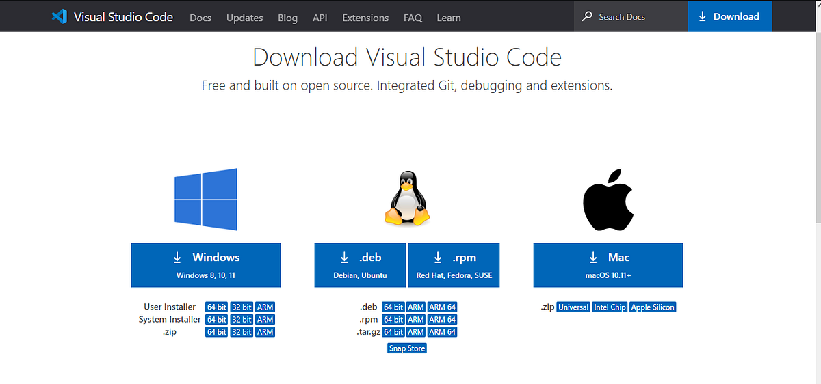Select .tar.gz 64 bit link

(393, 332)
